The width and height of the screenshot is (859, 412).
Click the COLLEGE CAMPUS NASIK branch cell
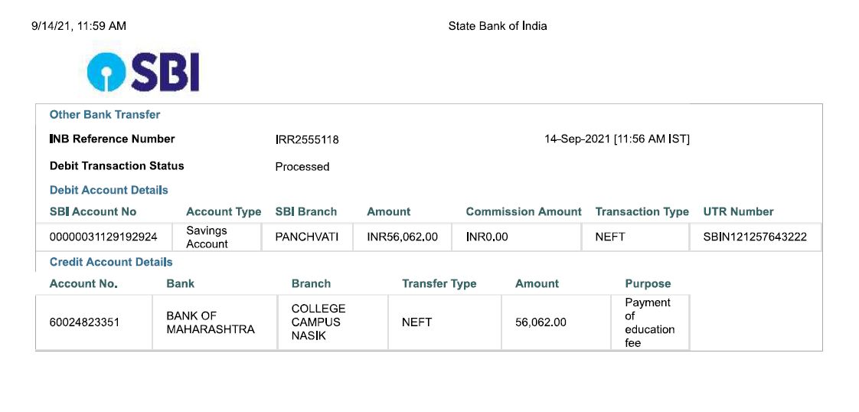click(333, 322)
